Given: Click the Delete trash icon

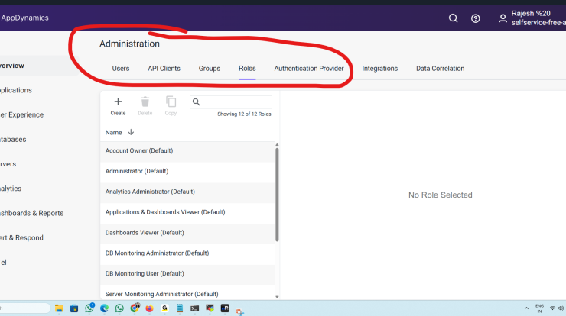Looking at the screenshot, I should pyautogui.click(x=145, y=102).
